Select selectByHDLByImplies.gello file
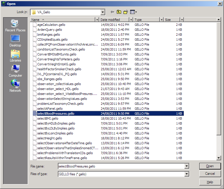The width and height of the screenshot is (224, 189). coord(56,123)
